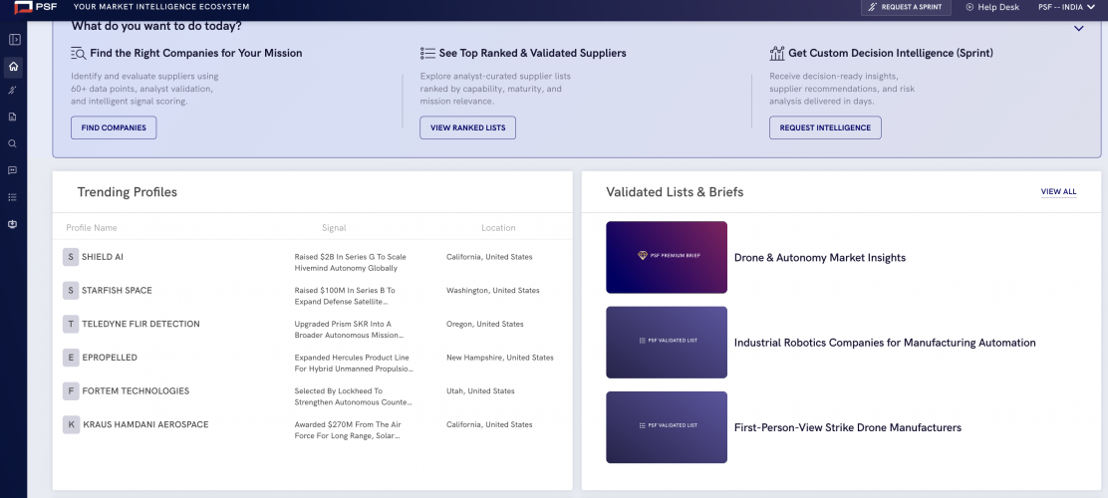
Task: Click the PSF logo in the header
Action: click(36, 7)
